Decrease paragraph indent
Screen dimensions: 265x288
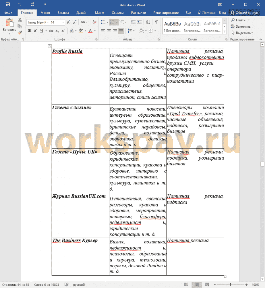click(133, 22)
